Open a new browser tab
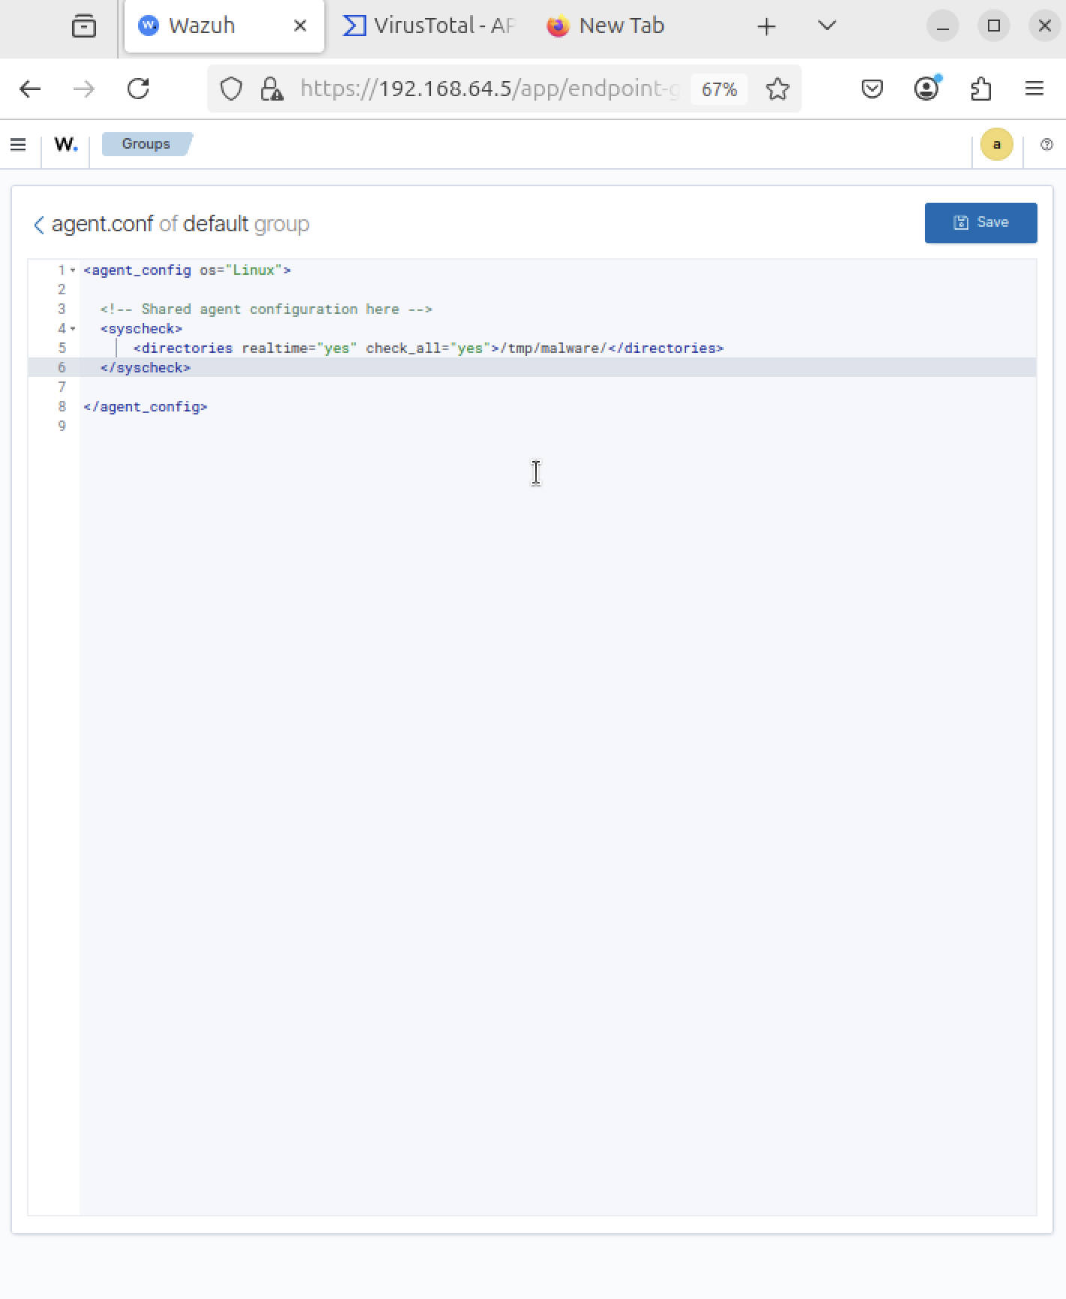The image size is (1066, 1299). (766, 27)
